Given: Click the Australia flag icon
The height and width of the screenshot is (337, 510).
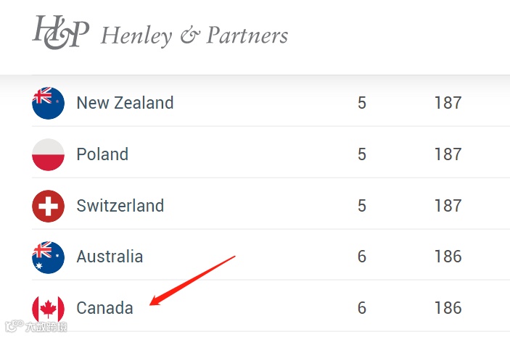Looking at the screenshot, I should (x=48, y=257).
